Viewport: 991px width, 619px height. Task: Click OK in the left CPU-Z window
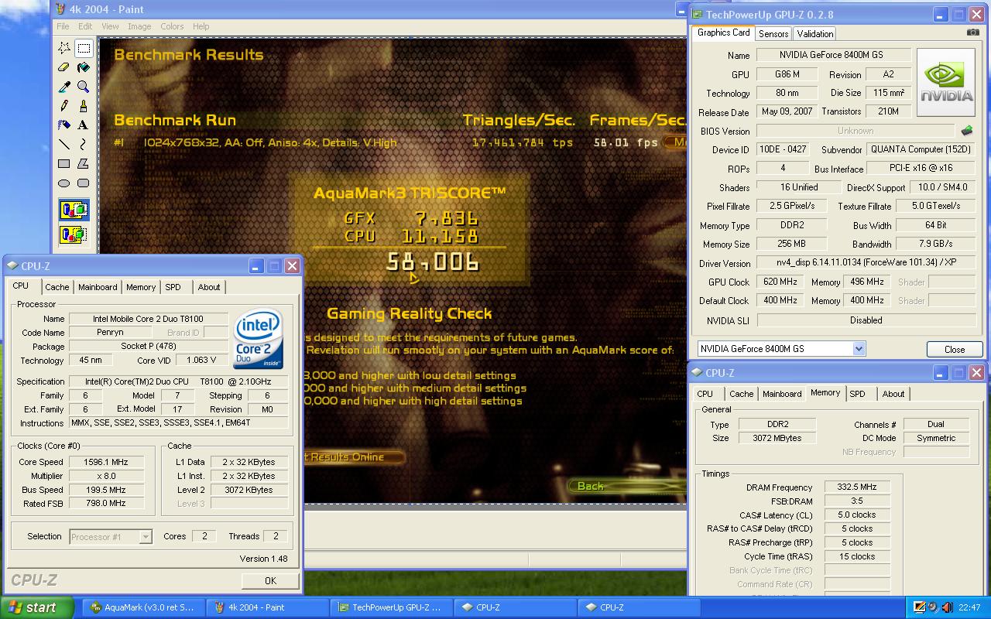coord(270,580)
